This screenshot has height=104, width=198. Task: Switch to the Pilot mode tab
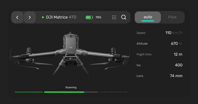coord(172,17)
